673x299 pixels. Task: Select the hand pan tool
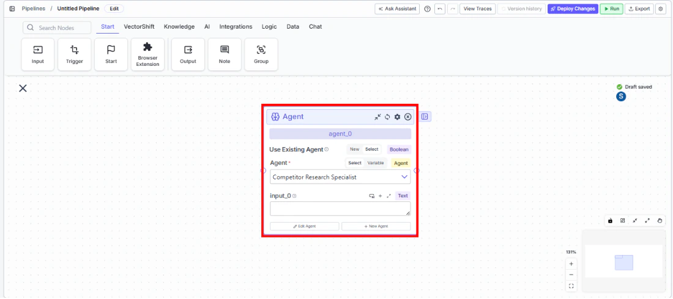(660, 221)
